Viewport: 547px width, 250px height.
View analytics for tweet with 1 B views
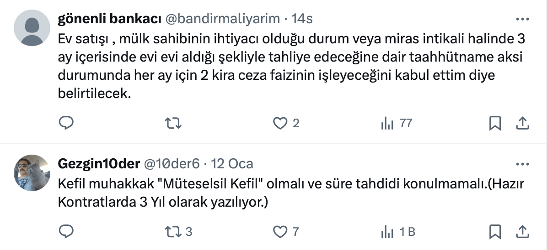387,231
